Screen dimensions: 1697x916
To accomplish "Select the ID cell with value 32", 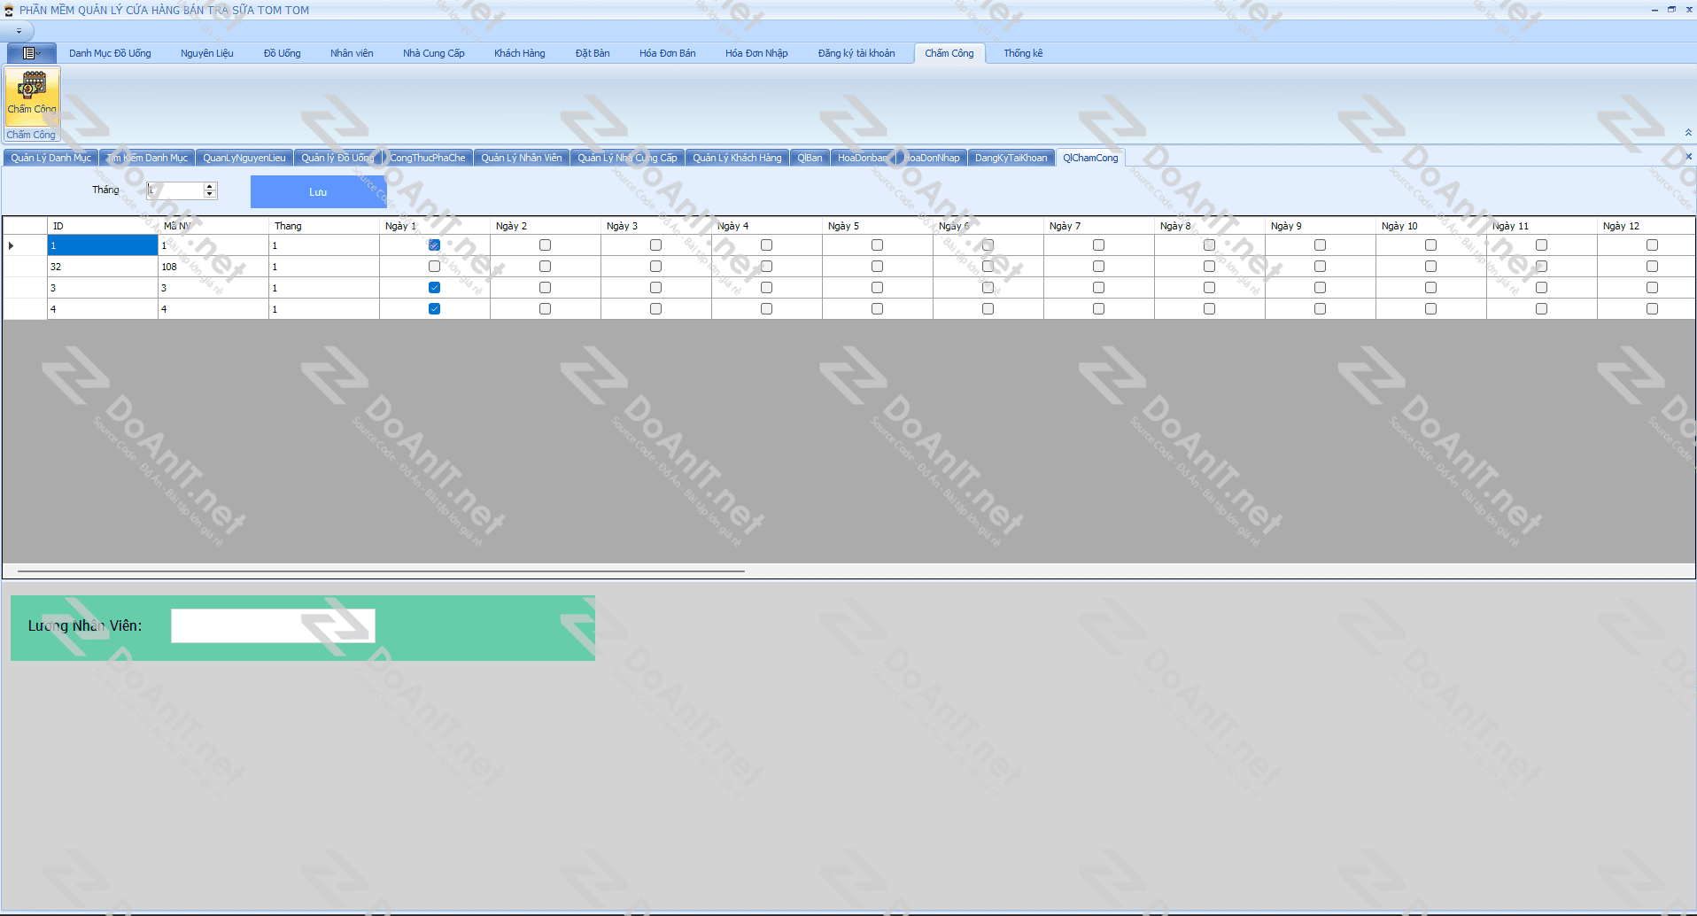I will (103, 267).
